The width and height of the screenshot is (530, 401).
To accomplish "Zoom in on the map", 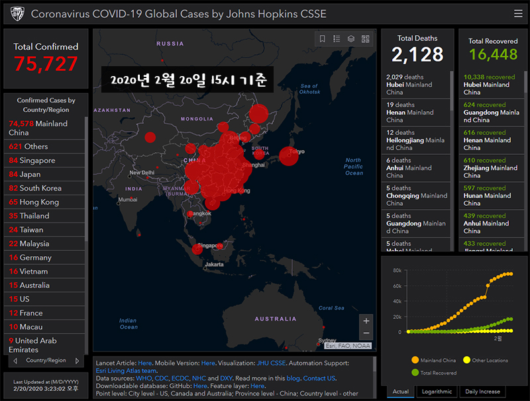I will click(366, 321).
